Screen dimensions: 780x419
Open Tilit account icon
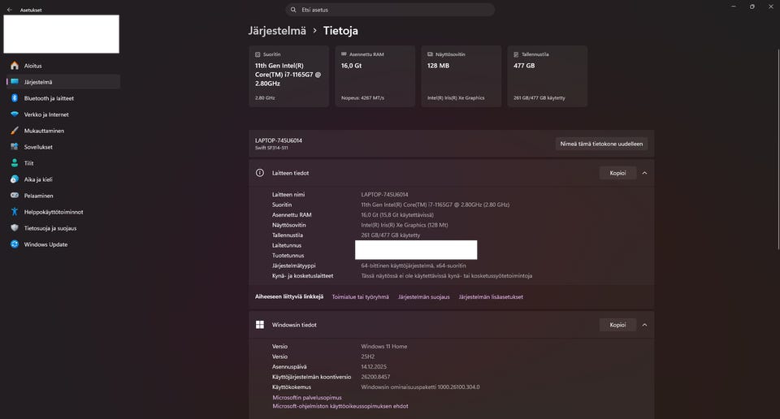point(15,163)
